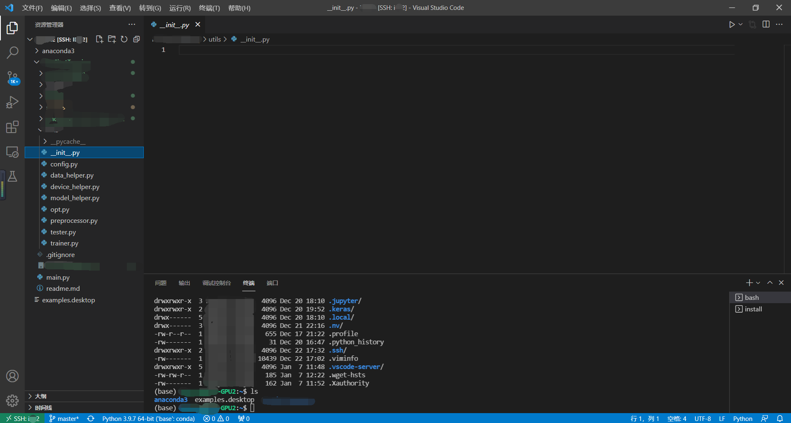Open the Extensions view

[12, 127]
